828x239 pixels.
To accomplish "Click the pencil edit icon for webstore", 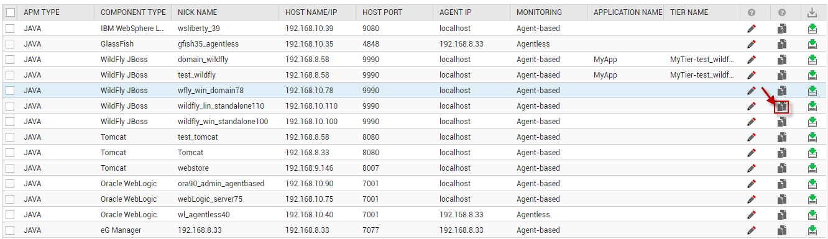I will (751, 168).
